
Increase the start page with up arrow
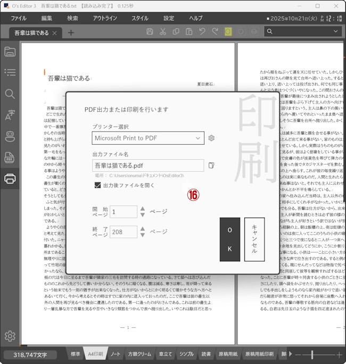(142, 209)
